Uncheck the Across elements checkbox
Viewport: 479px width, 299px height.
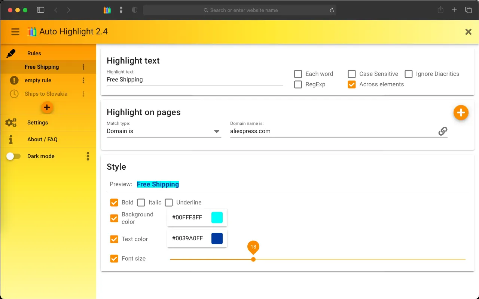coord(352,84)
